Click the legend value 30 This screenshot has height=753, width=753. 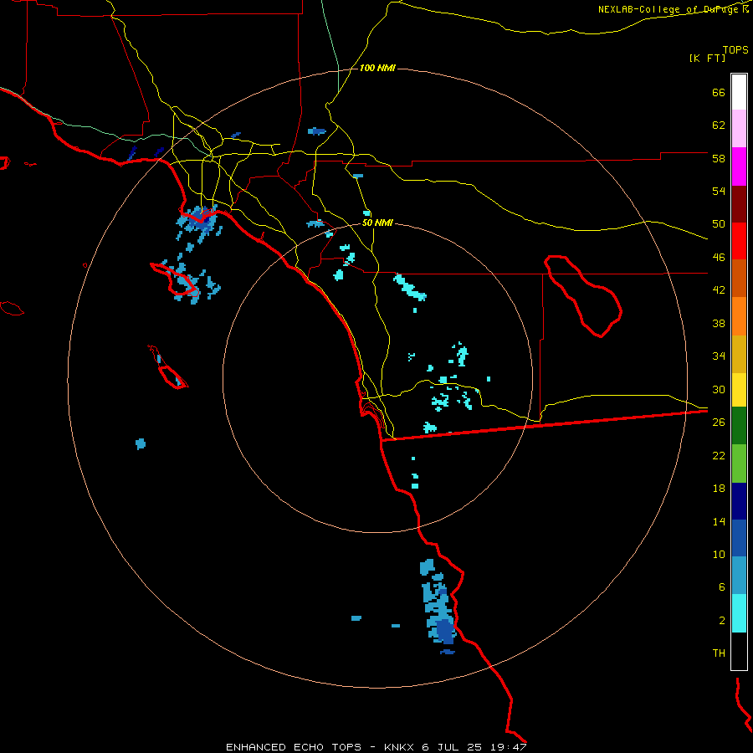pyautogui.click(x=719, y=389)
